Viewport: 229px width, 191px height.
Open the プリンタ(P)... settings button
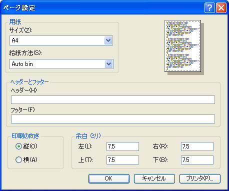(x=200, y=178)
